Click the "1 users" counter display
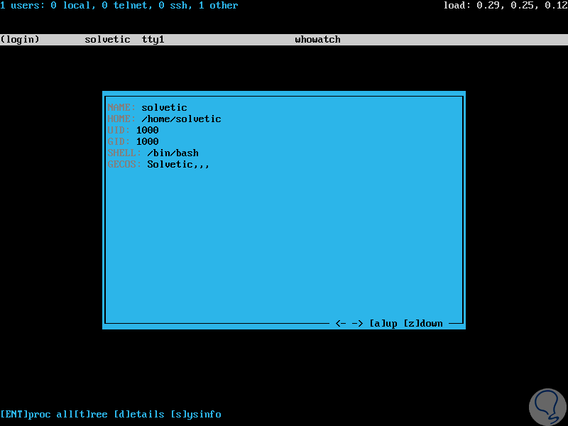 pos(23,6)
